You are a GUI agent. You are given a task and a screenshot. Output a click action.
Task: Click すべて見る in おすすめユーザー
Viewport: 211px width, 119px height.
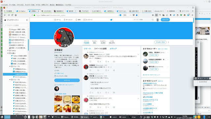click(x=165, y=49)
